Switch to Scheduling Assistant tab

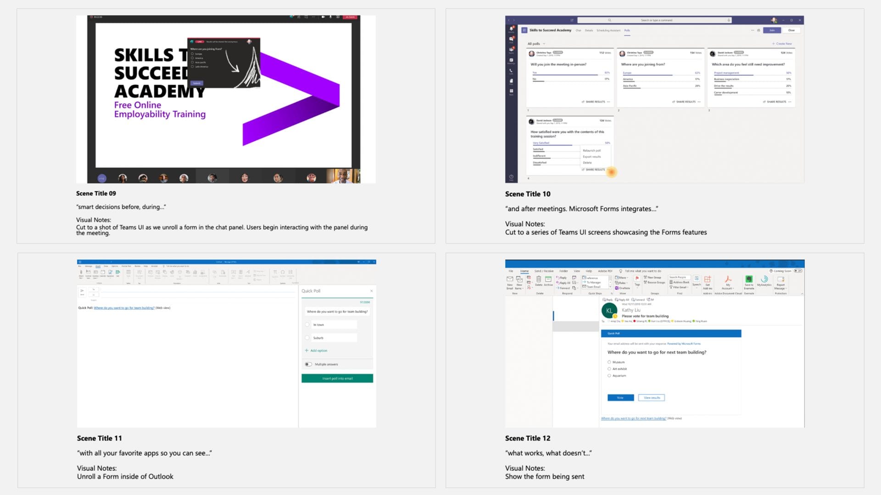point(608,30)
